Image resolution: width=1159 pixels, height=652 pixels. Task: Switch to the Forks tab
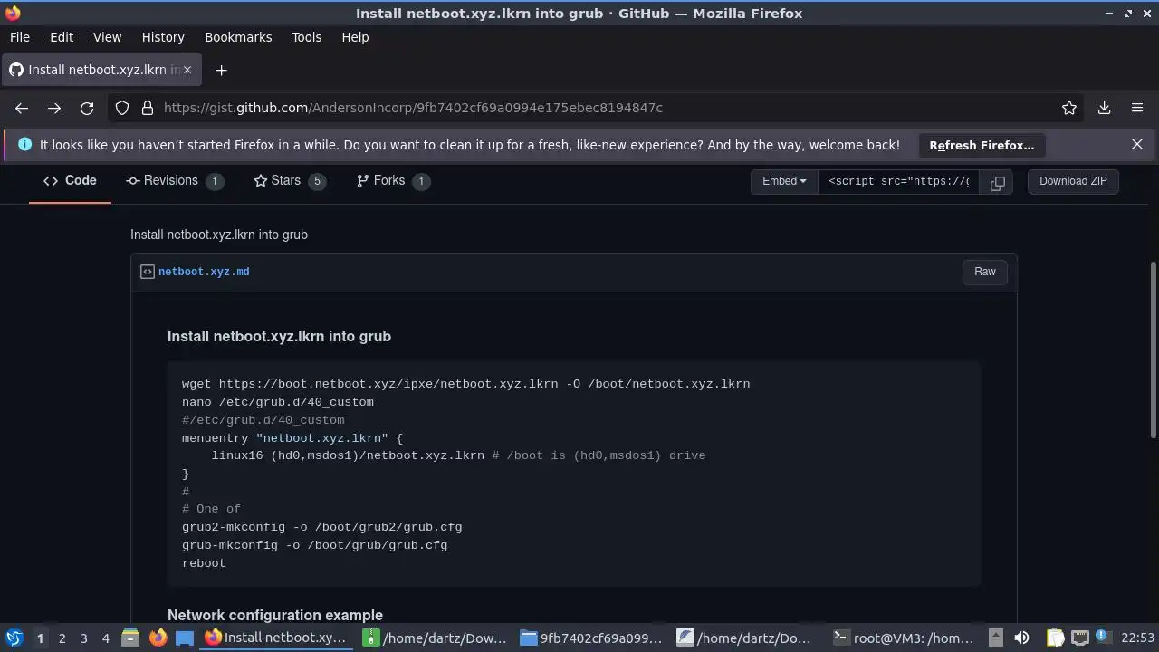pyautogui.click(x=393, y=181)
